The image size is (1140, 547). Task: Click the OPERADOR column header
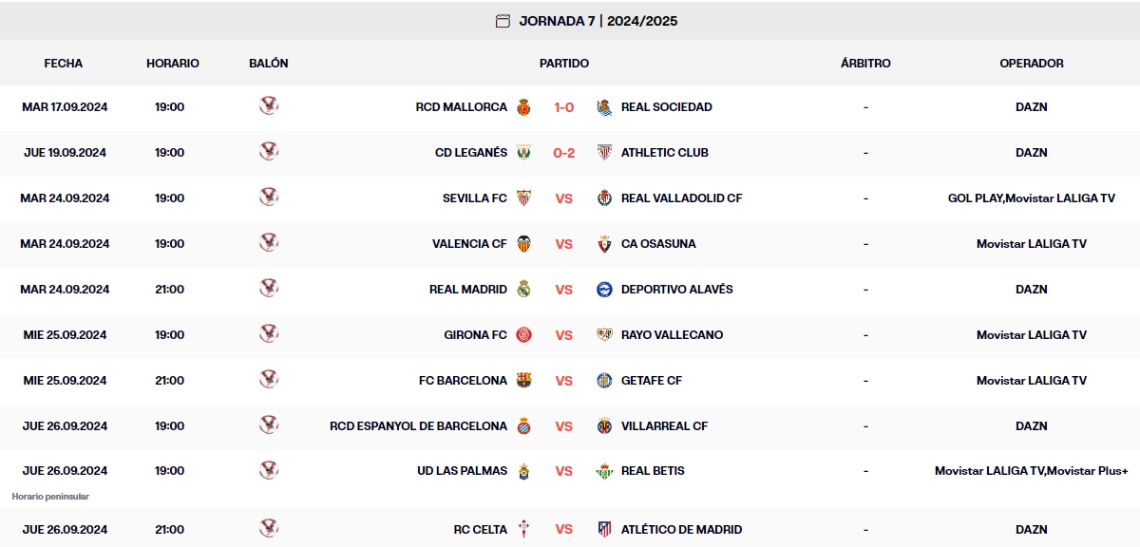pos(1031,64)
